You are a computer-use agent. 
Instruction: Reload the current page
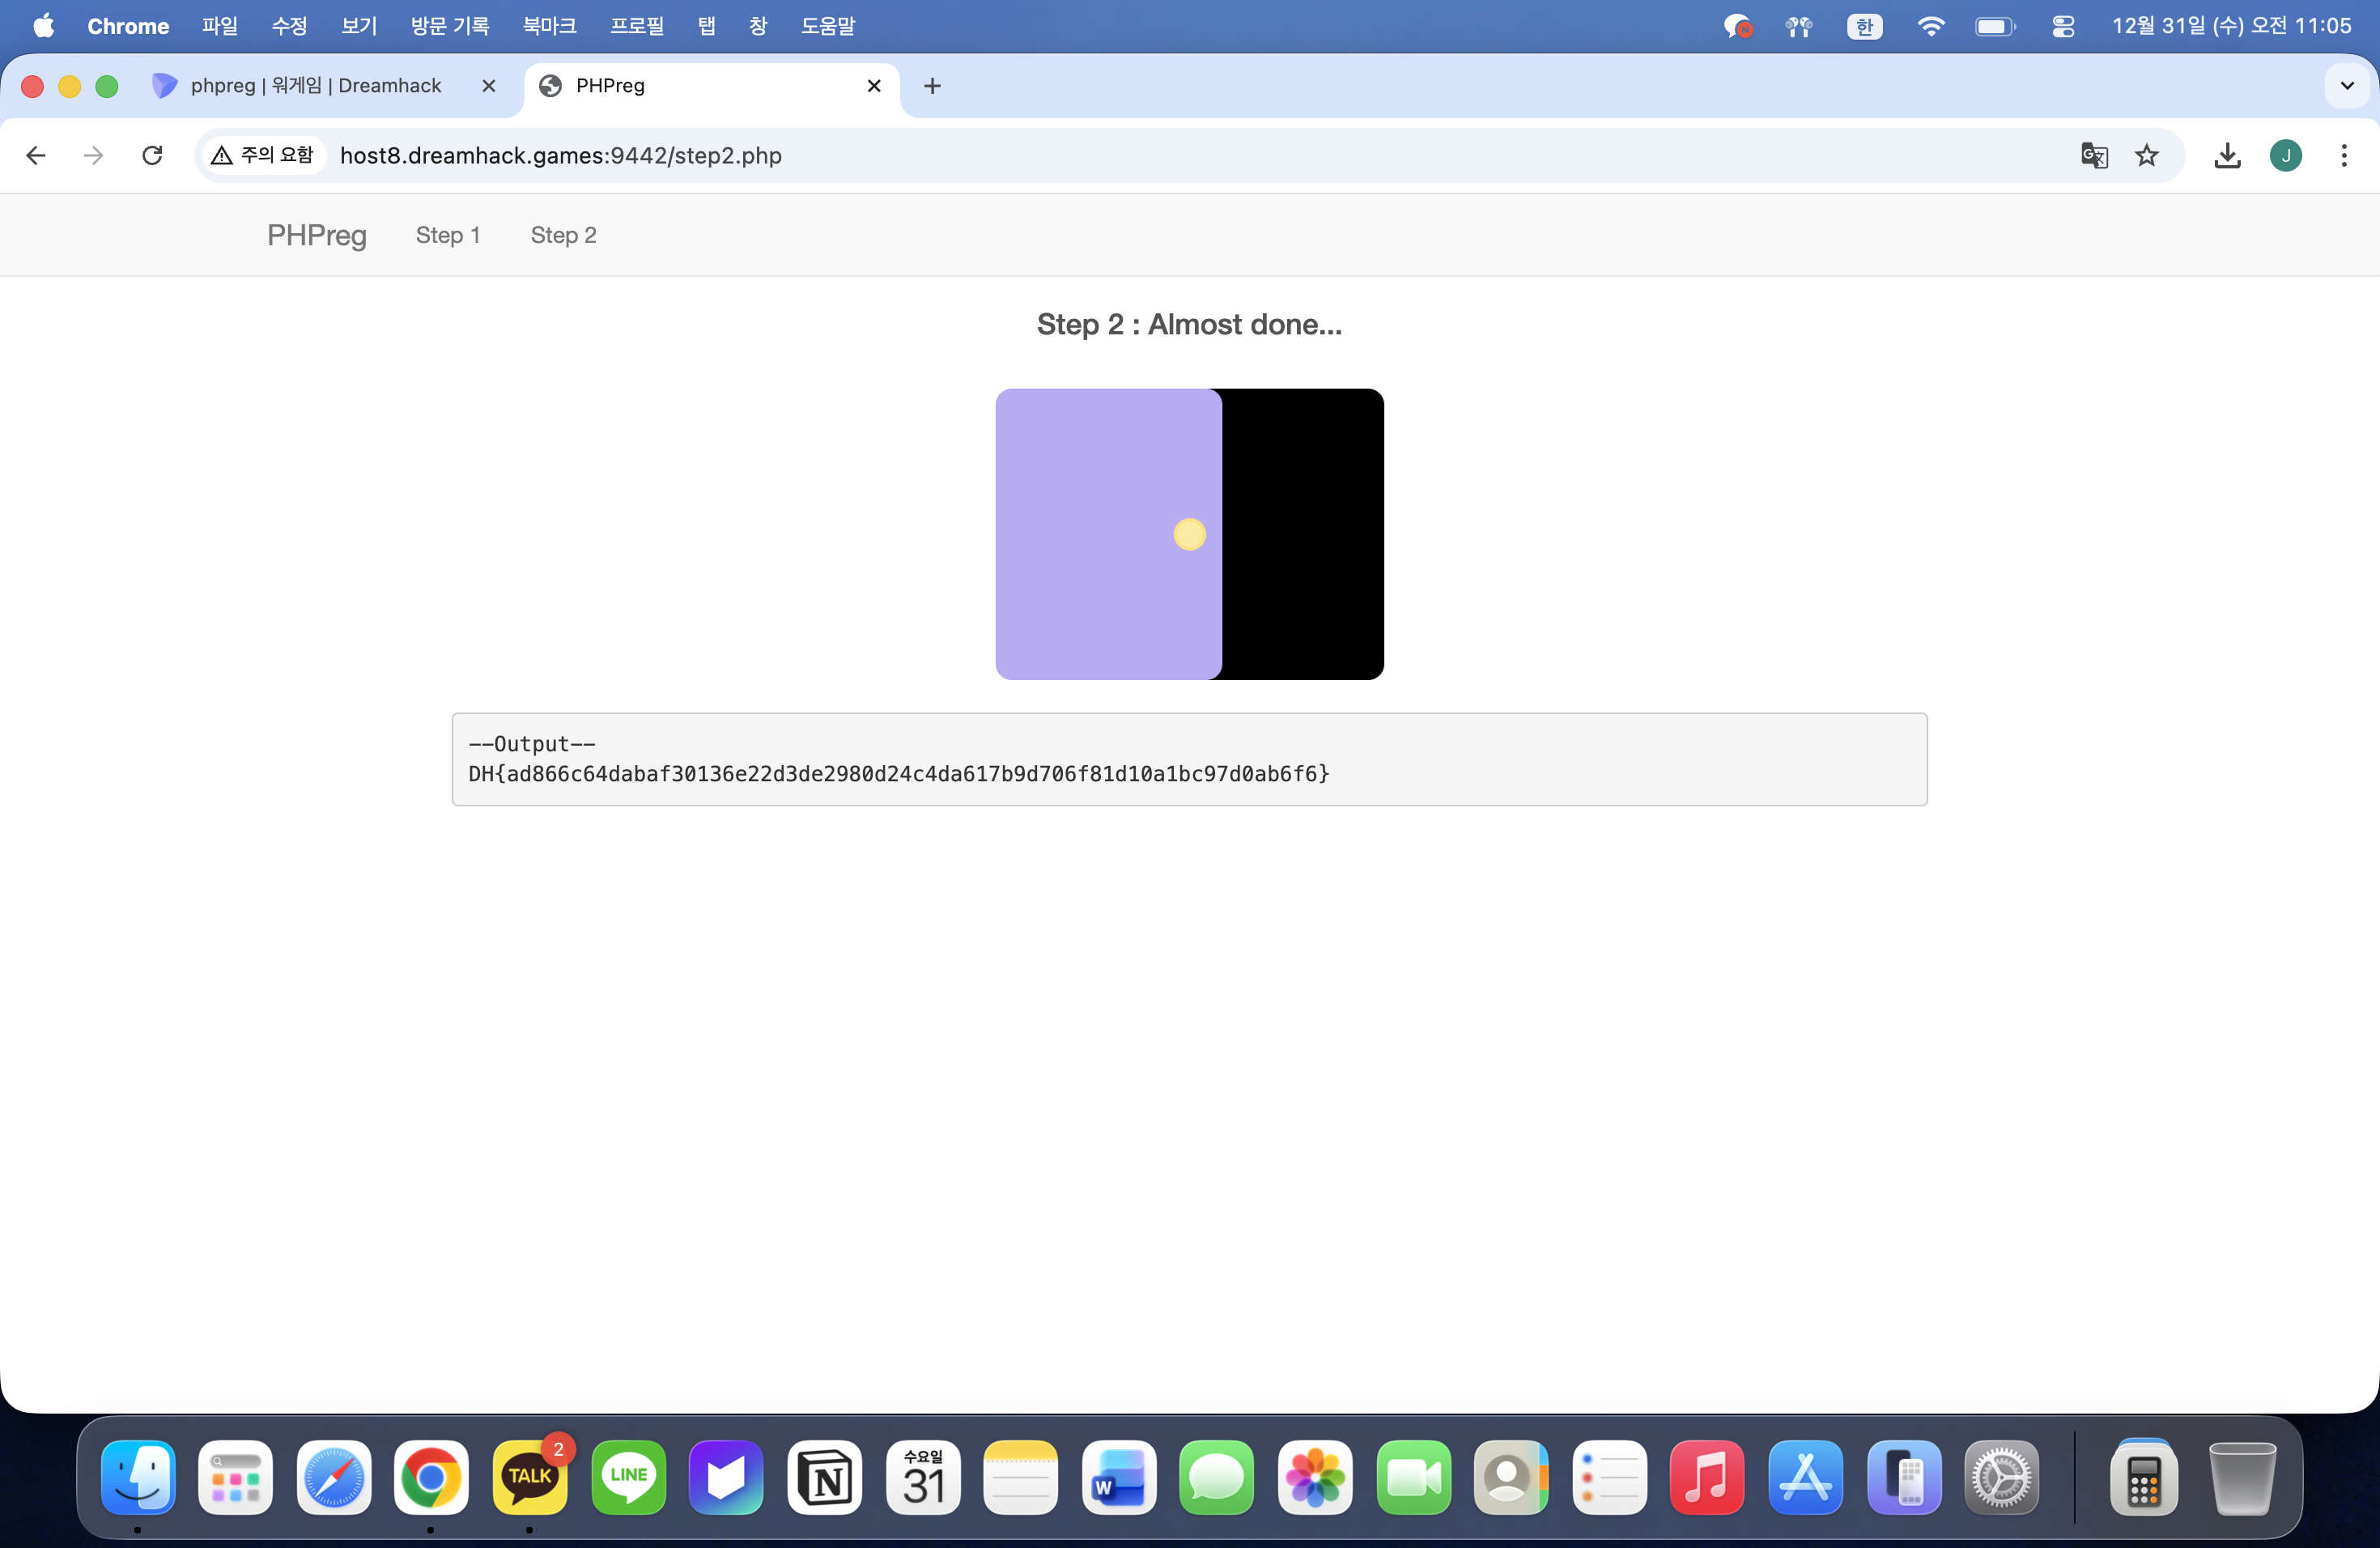coord(152,155)
